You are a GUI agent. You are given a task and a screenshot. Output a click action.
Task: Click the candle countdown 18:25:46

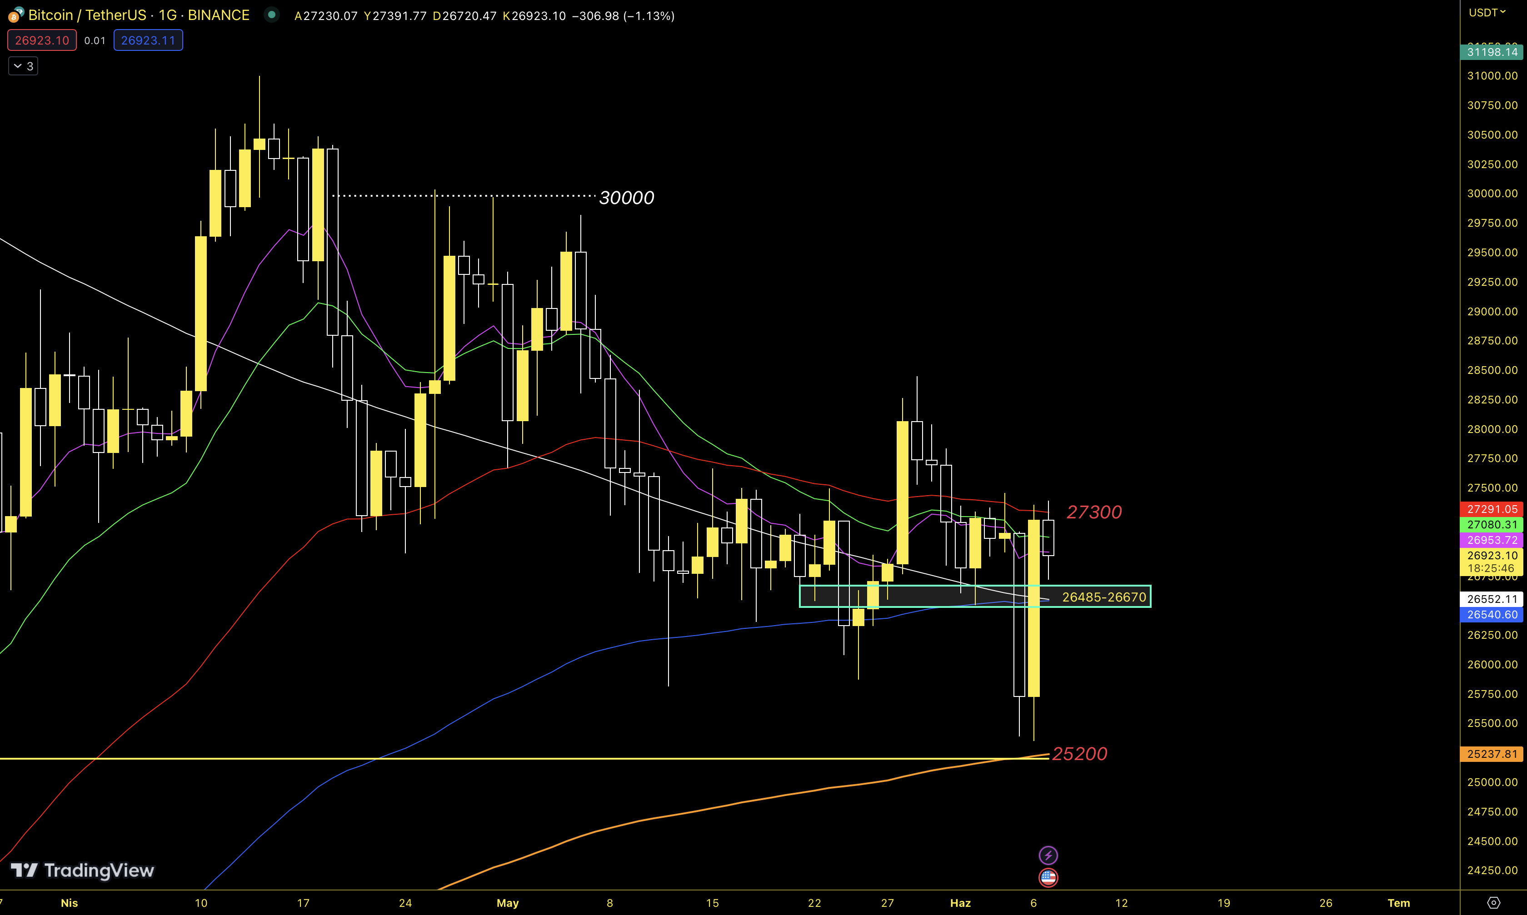click(1491, 568)
